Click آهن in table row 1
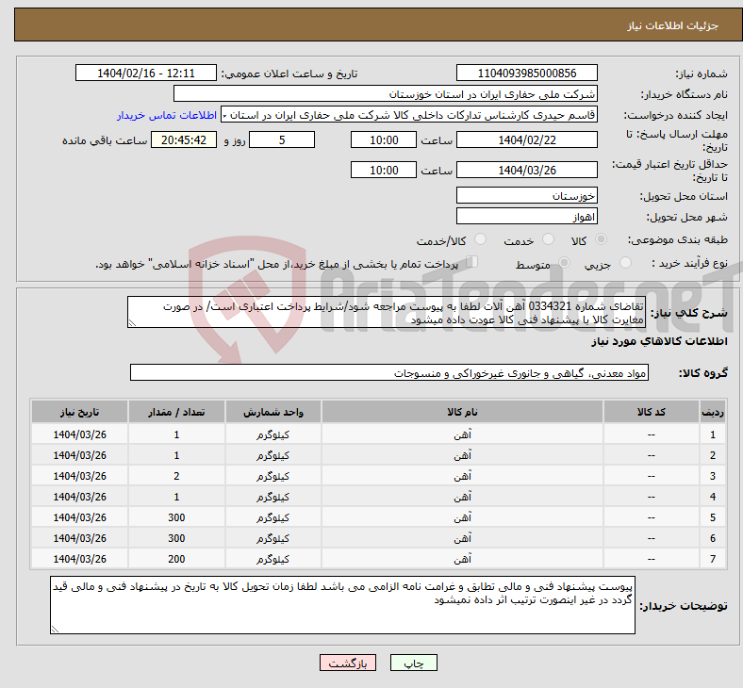 tap(462, 434)
